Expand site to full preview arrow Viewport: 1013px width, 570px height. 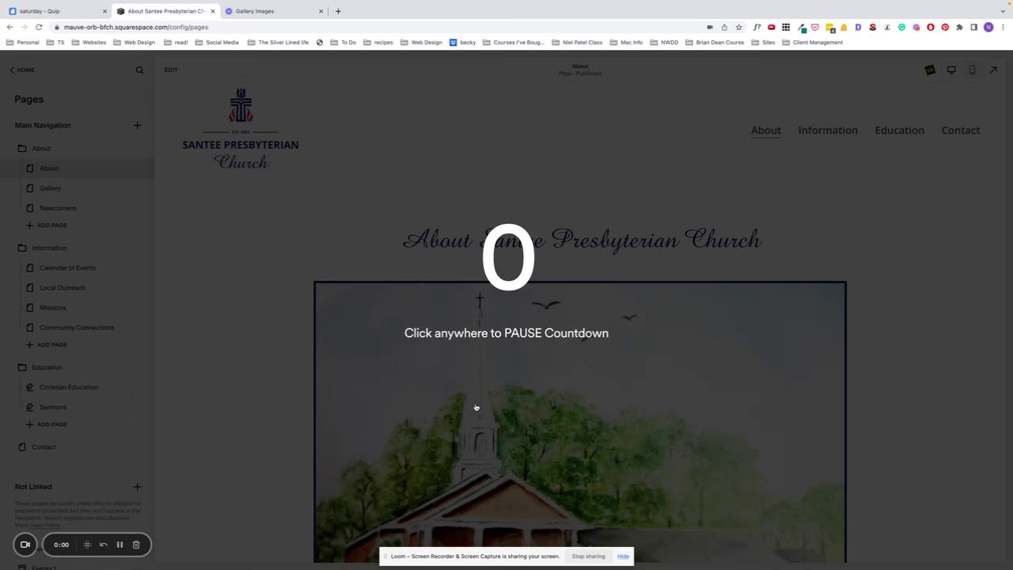tap(993, 70)
